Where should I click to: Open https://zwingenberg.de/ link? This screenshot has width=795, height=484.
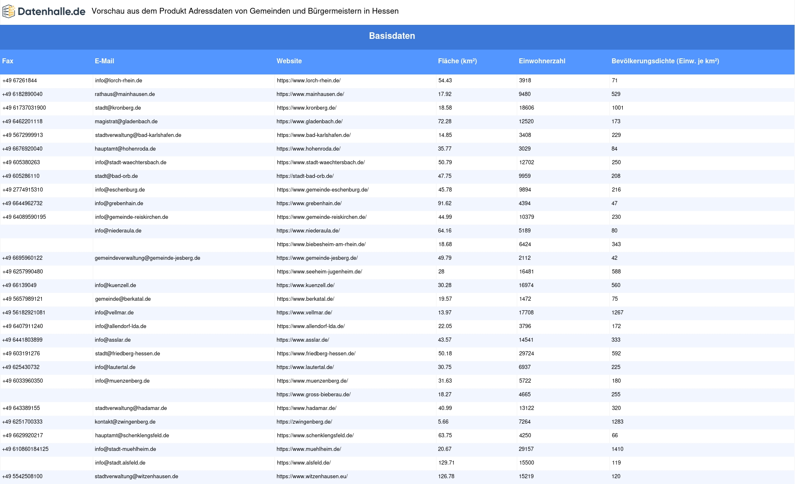[x=304, y=422]
